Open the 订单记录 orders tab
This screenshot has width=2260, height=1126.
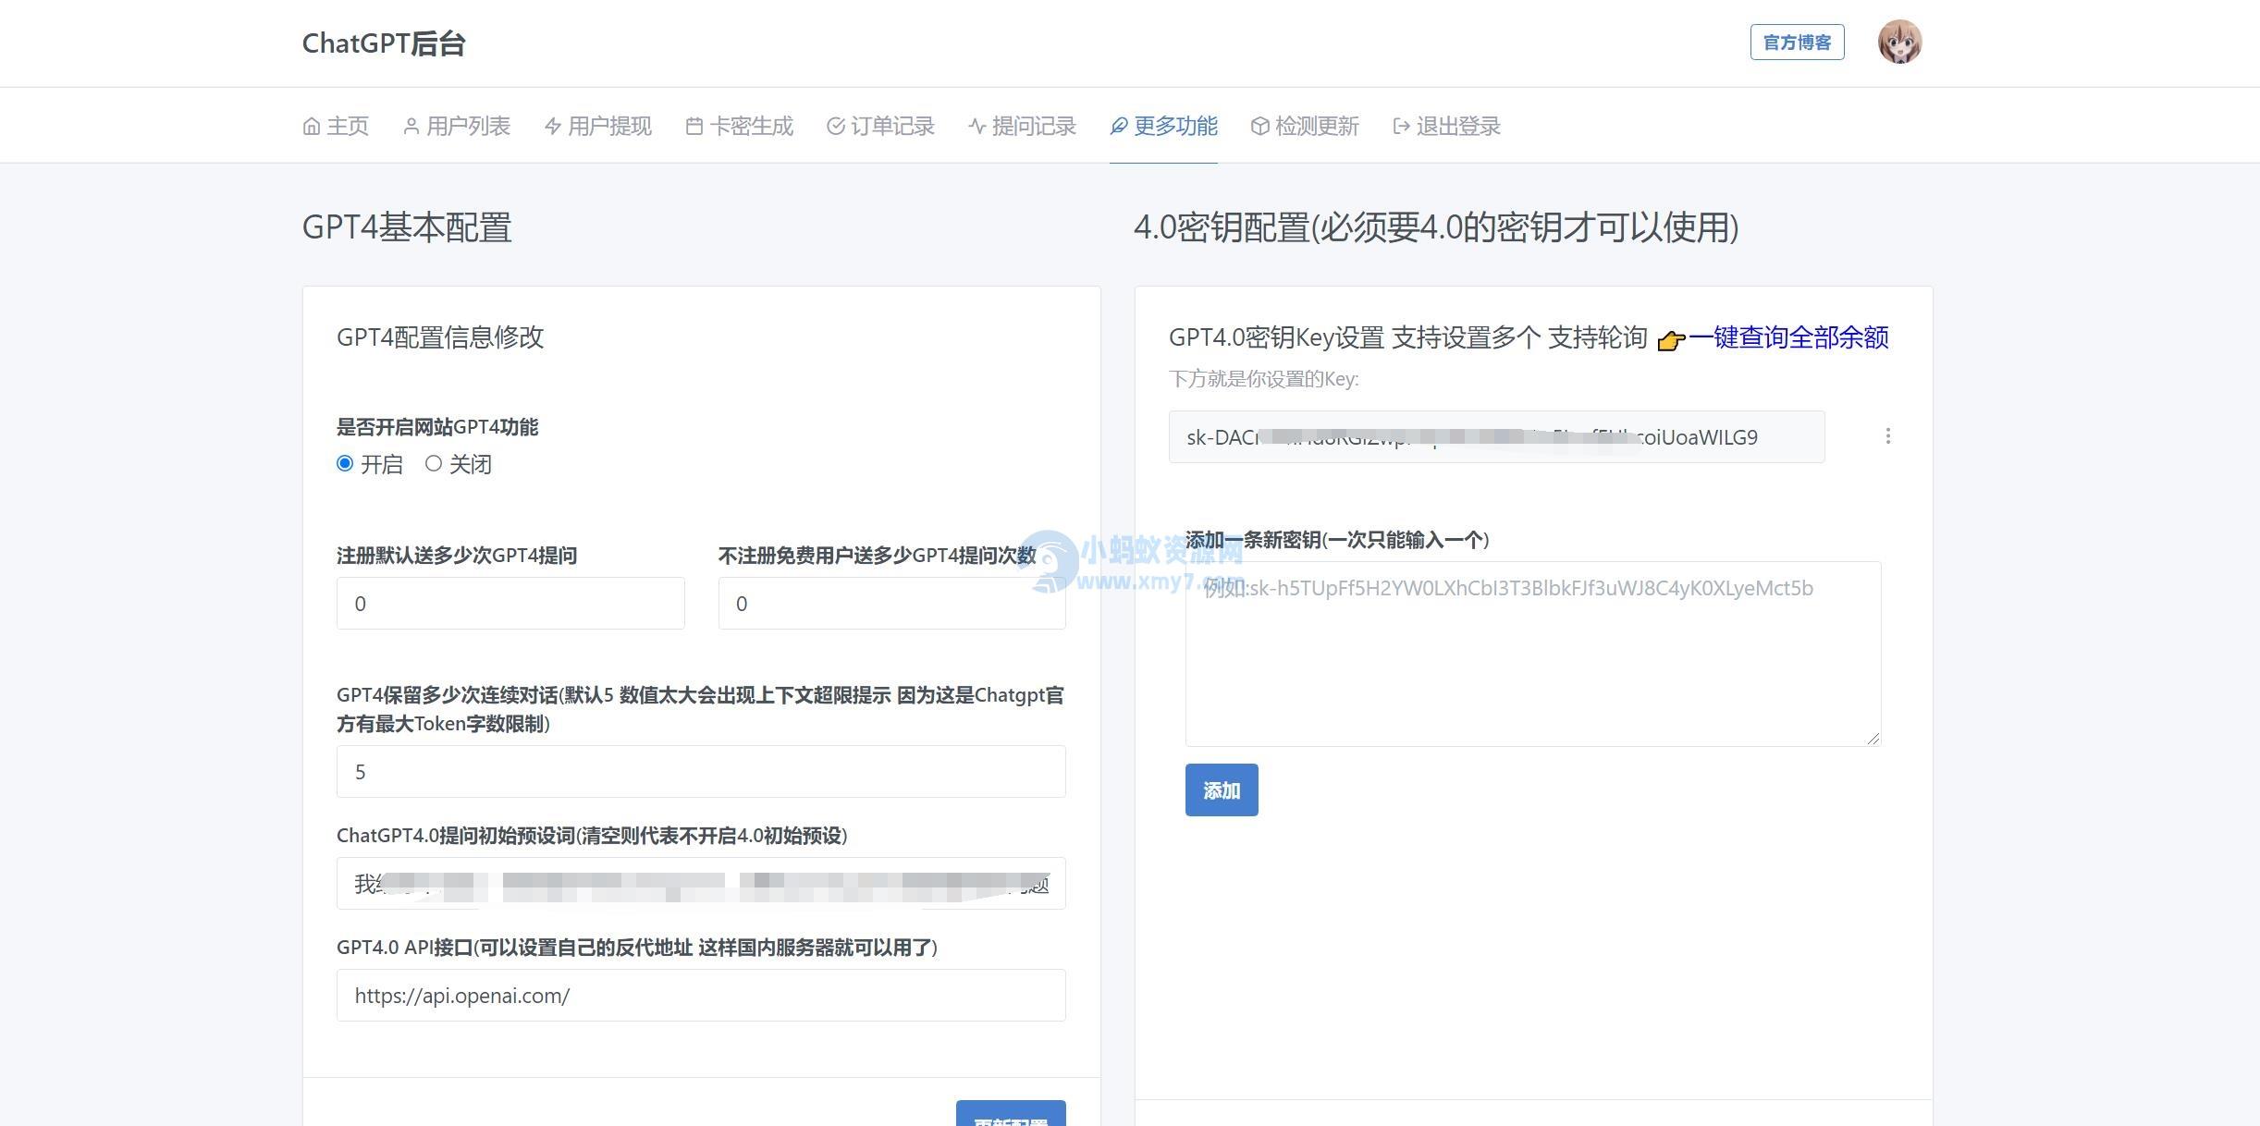click(x=881, y=126)
